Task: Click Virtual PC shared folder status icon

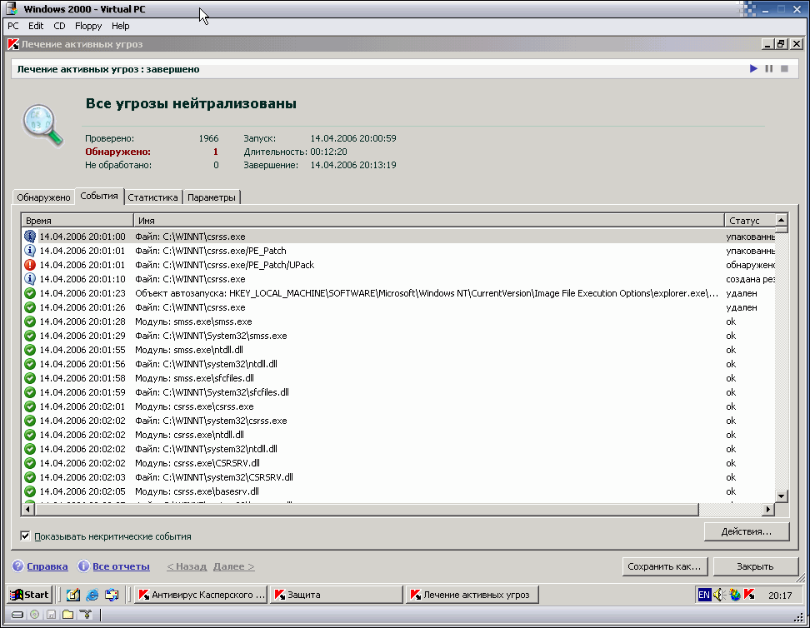Action: tap(67, 615)
